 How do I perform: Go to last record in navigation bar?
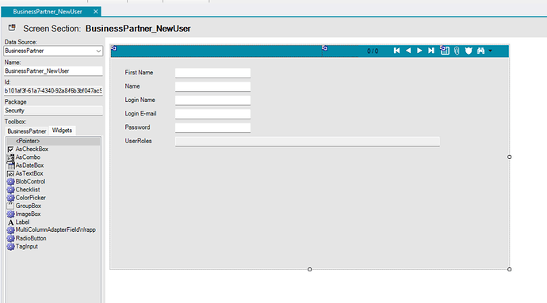point(431,51)
